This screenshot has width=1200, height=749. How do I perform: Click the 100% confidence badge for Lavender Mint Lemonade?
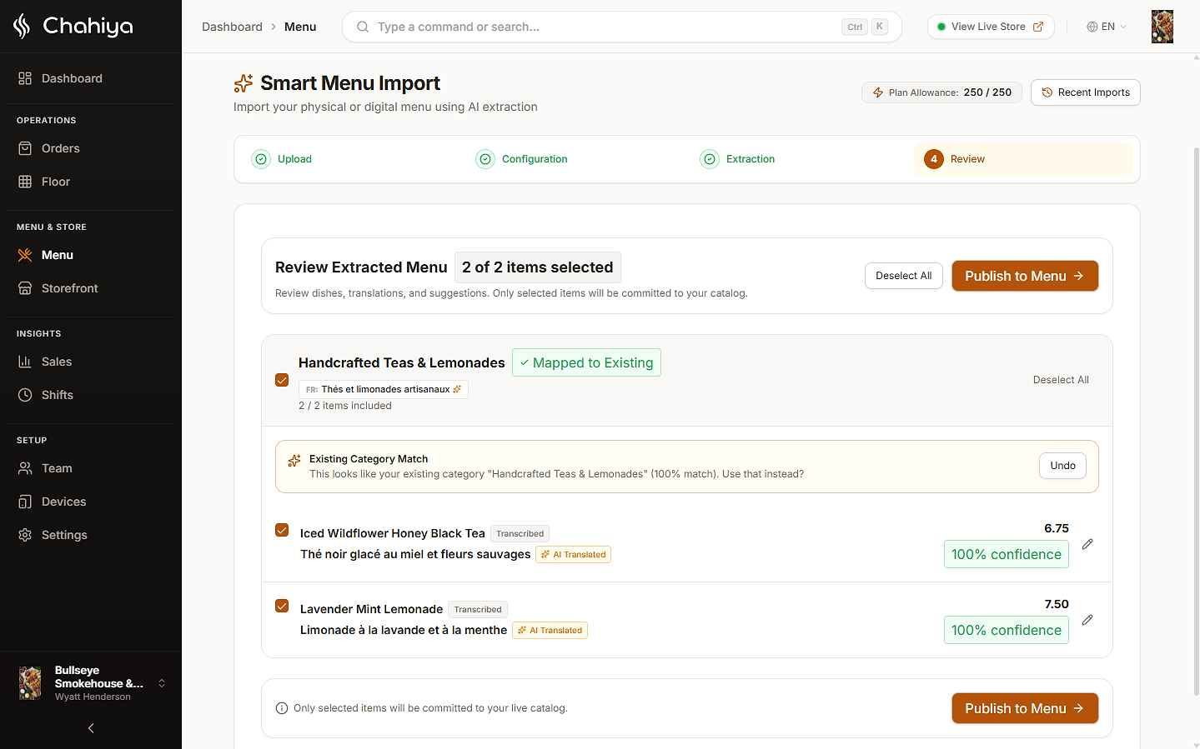[1007, 630]
